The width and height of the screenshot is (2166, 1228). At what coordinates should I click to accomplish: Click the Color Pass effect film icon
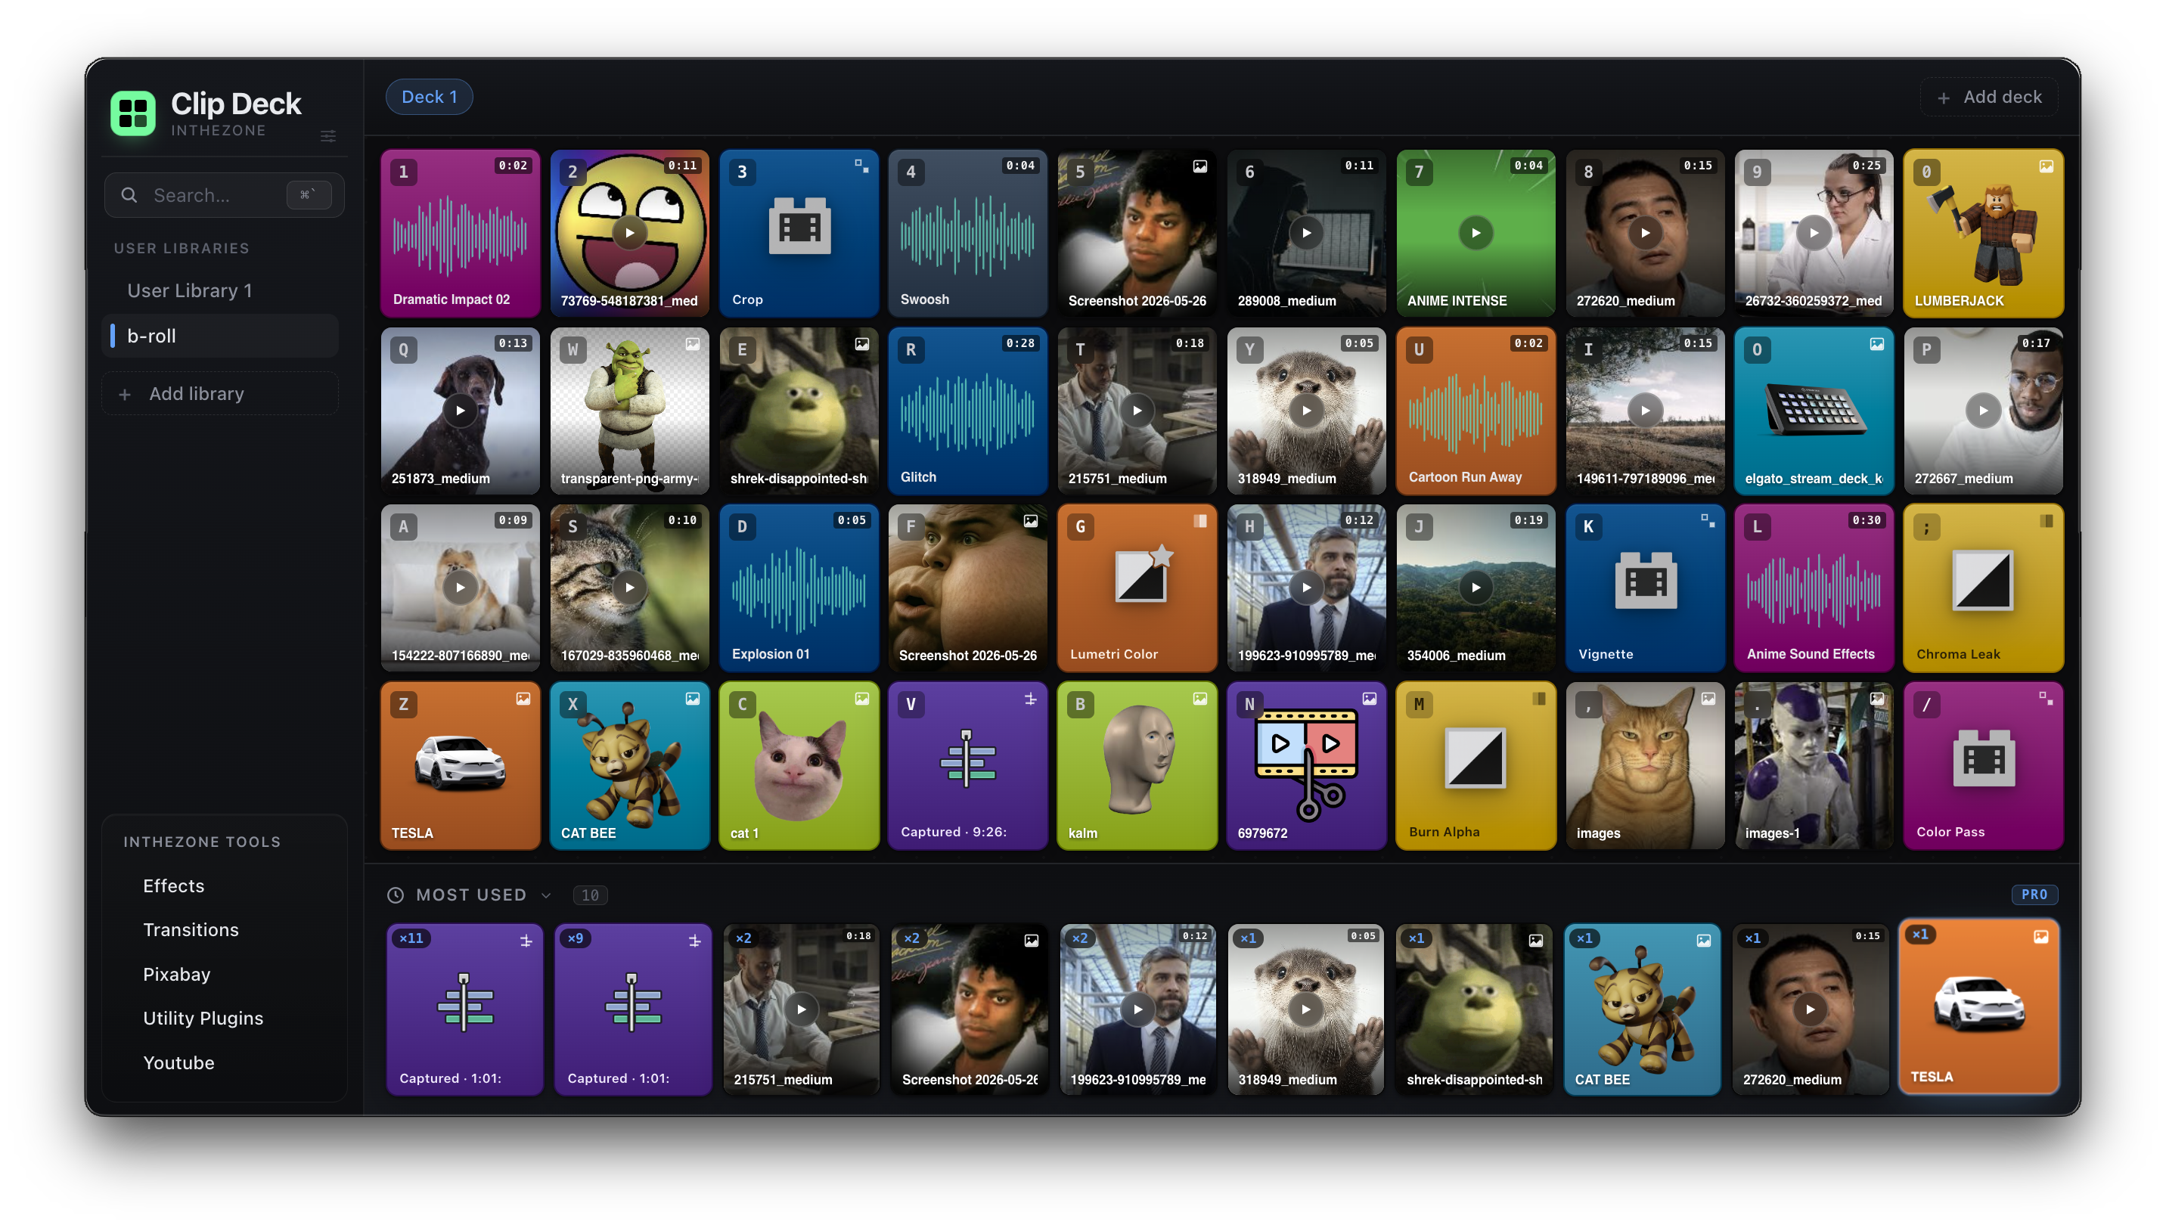(1984, 758)
